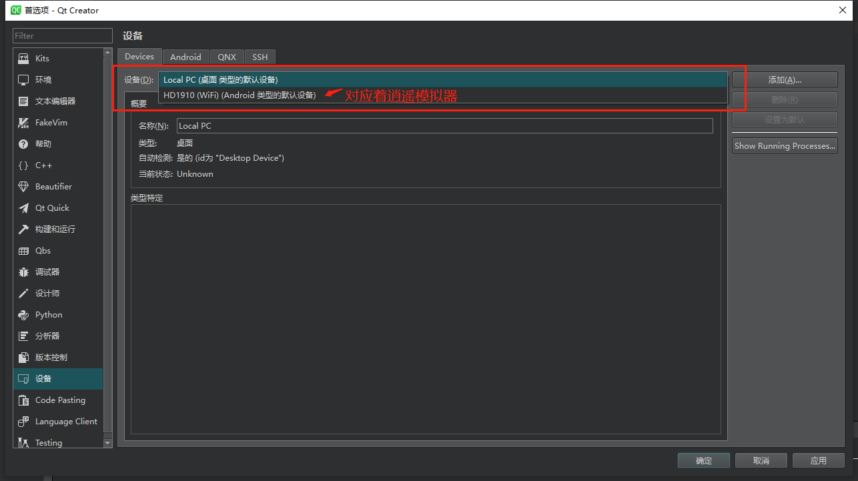Viewport: 858px width, 481px height.
Task: Select 设备 device icon in sidebar
Action: (x=23, y=379)
